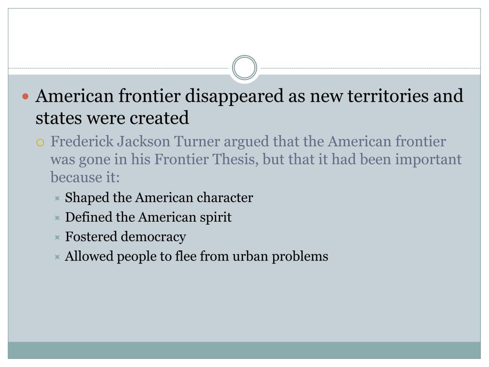Click the orange bullet beside American frontier
The image size is (489, 367).
[x=26, y=97]
